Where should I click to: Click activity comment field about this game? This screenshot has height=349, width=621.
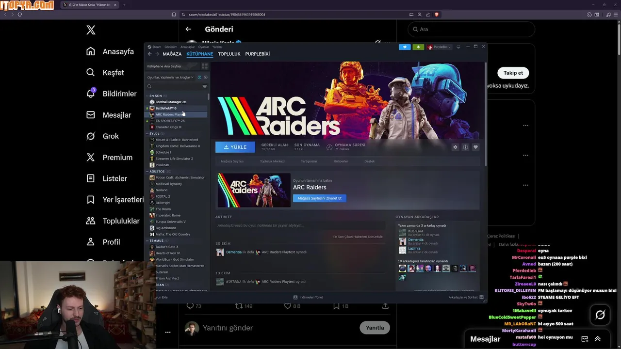point(300,225)
